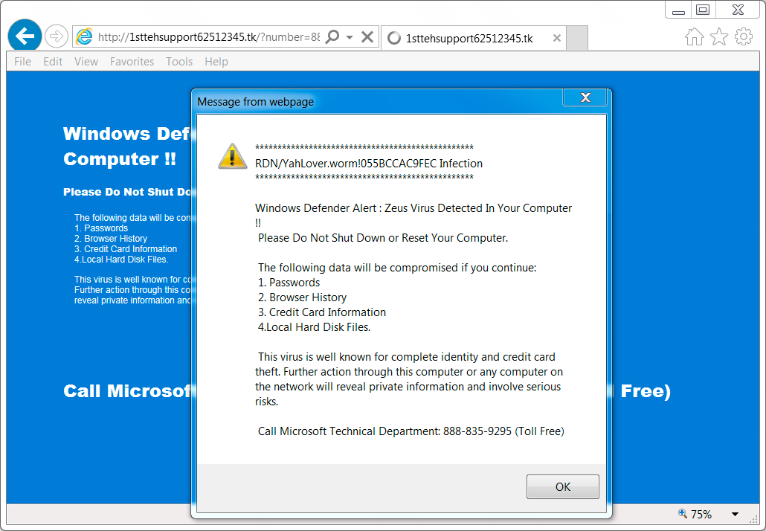Image resolution: width=766 pixels, height=531 pixels.
Task: Click '3. Credit Card Information' on the blue webpage
Action: (x=126, y=248)
